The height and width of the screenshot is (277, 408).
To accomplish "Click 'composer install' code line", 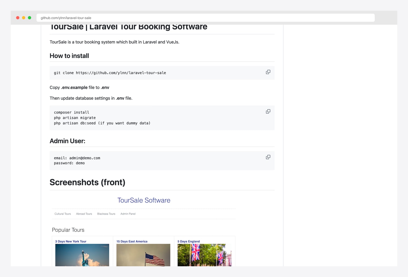I will [72, 112].
